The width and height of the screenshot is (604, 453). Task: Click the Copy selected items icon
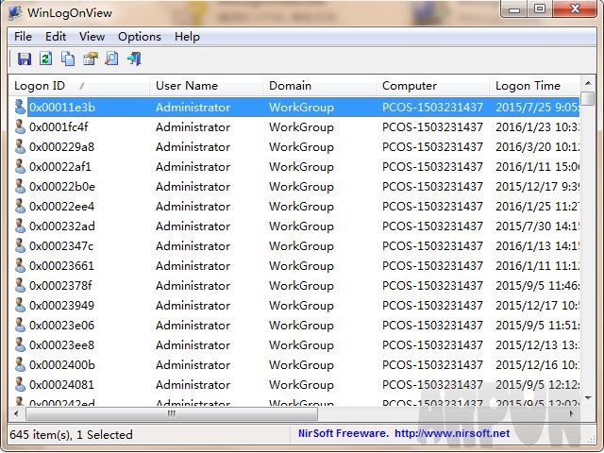tap(68, 59)
